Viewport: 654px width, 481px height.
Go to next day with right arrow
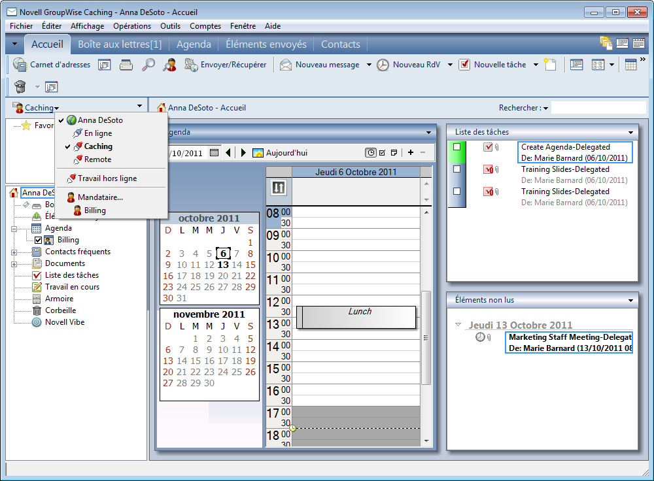pos(243,152)
